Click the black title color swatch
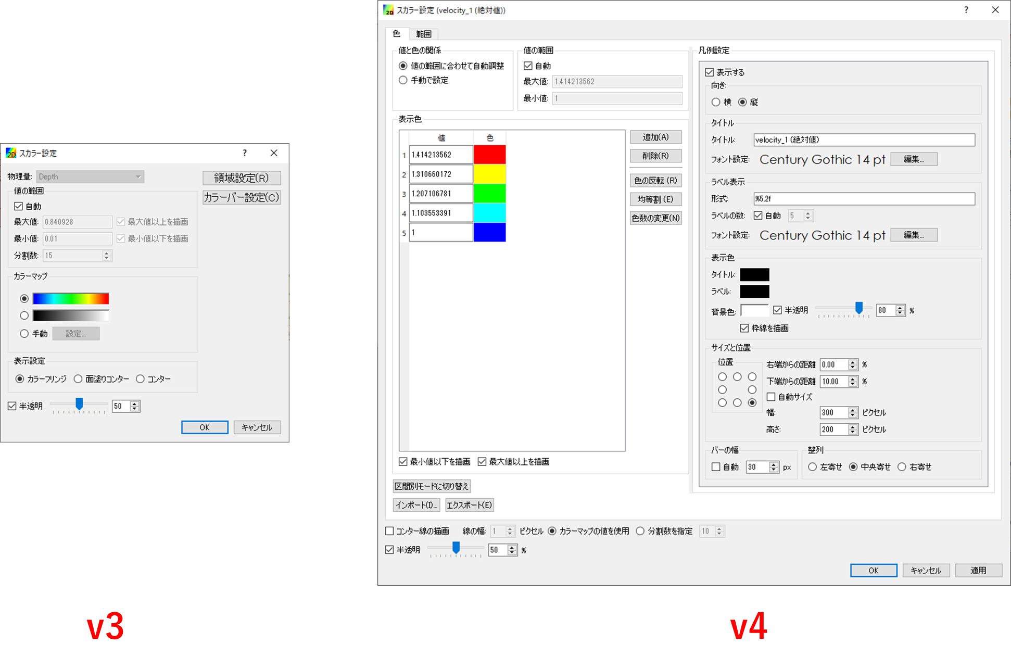The image size is (1011, 670). [x=754, y=275]
